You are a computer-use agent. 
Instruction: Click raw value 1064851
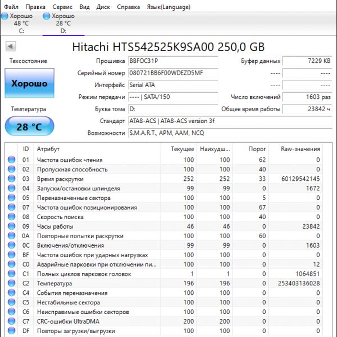tap(308, 274)
